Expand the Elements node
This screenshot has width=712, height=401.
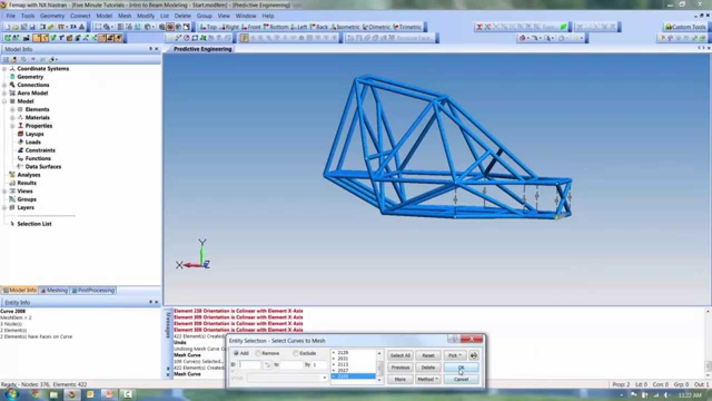point(12,109)
